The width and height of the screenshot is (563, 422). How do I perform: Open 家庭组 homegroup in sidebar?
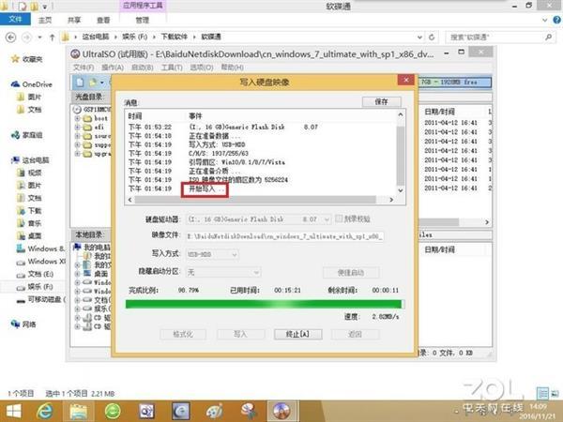tap(27, 135)
